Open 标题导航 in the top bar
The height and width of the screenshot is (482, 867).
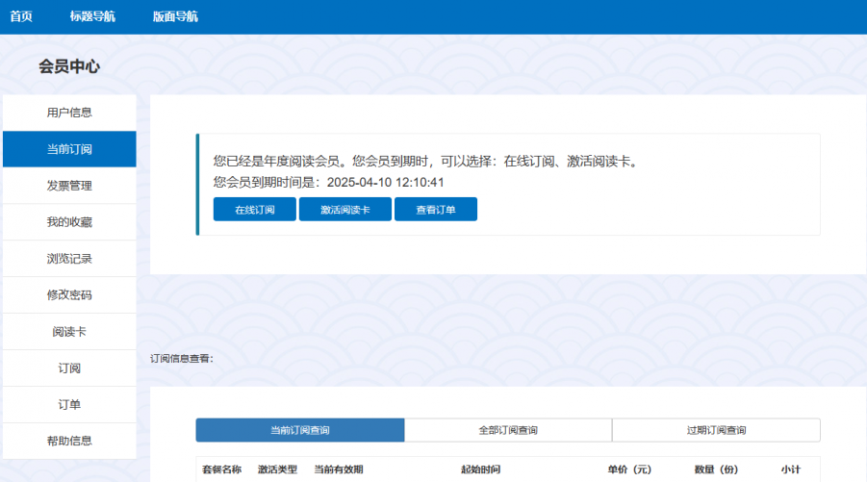tap(92, 16)
